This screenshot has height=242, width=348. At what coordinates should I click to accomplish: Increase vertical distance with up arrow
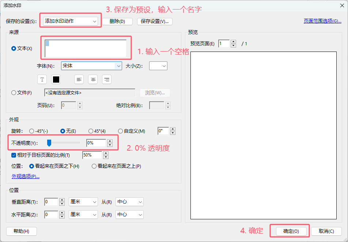point(62,200)
